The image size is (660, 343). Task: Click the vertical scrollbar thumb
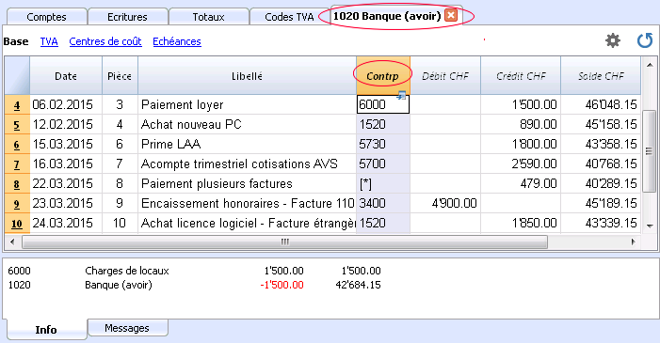coord(650,150)
